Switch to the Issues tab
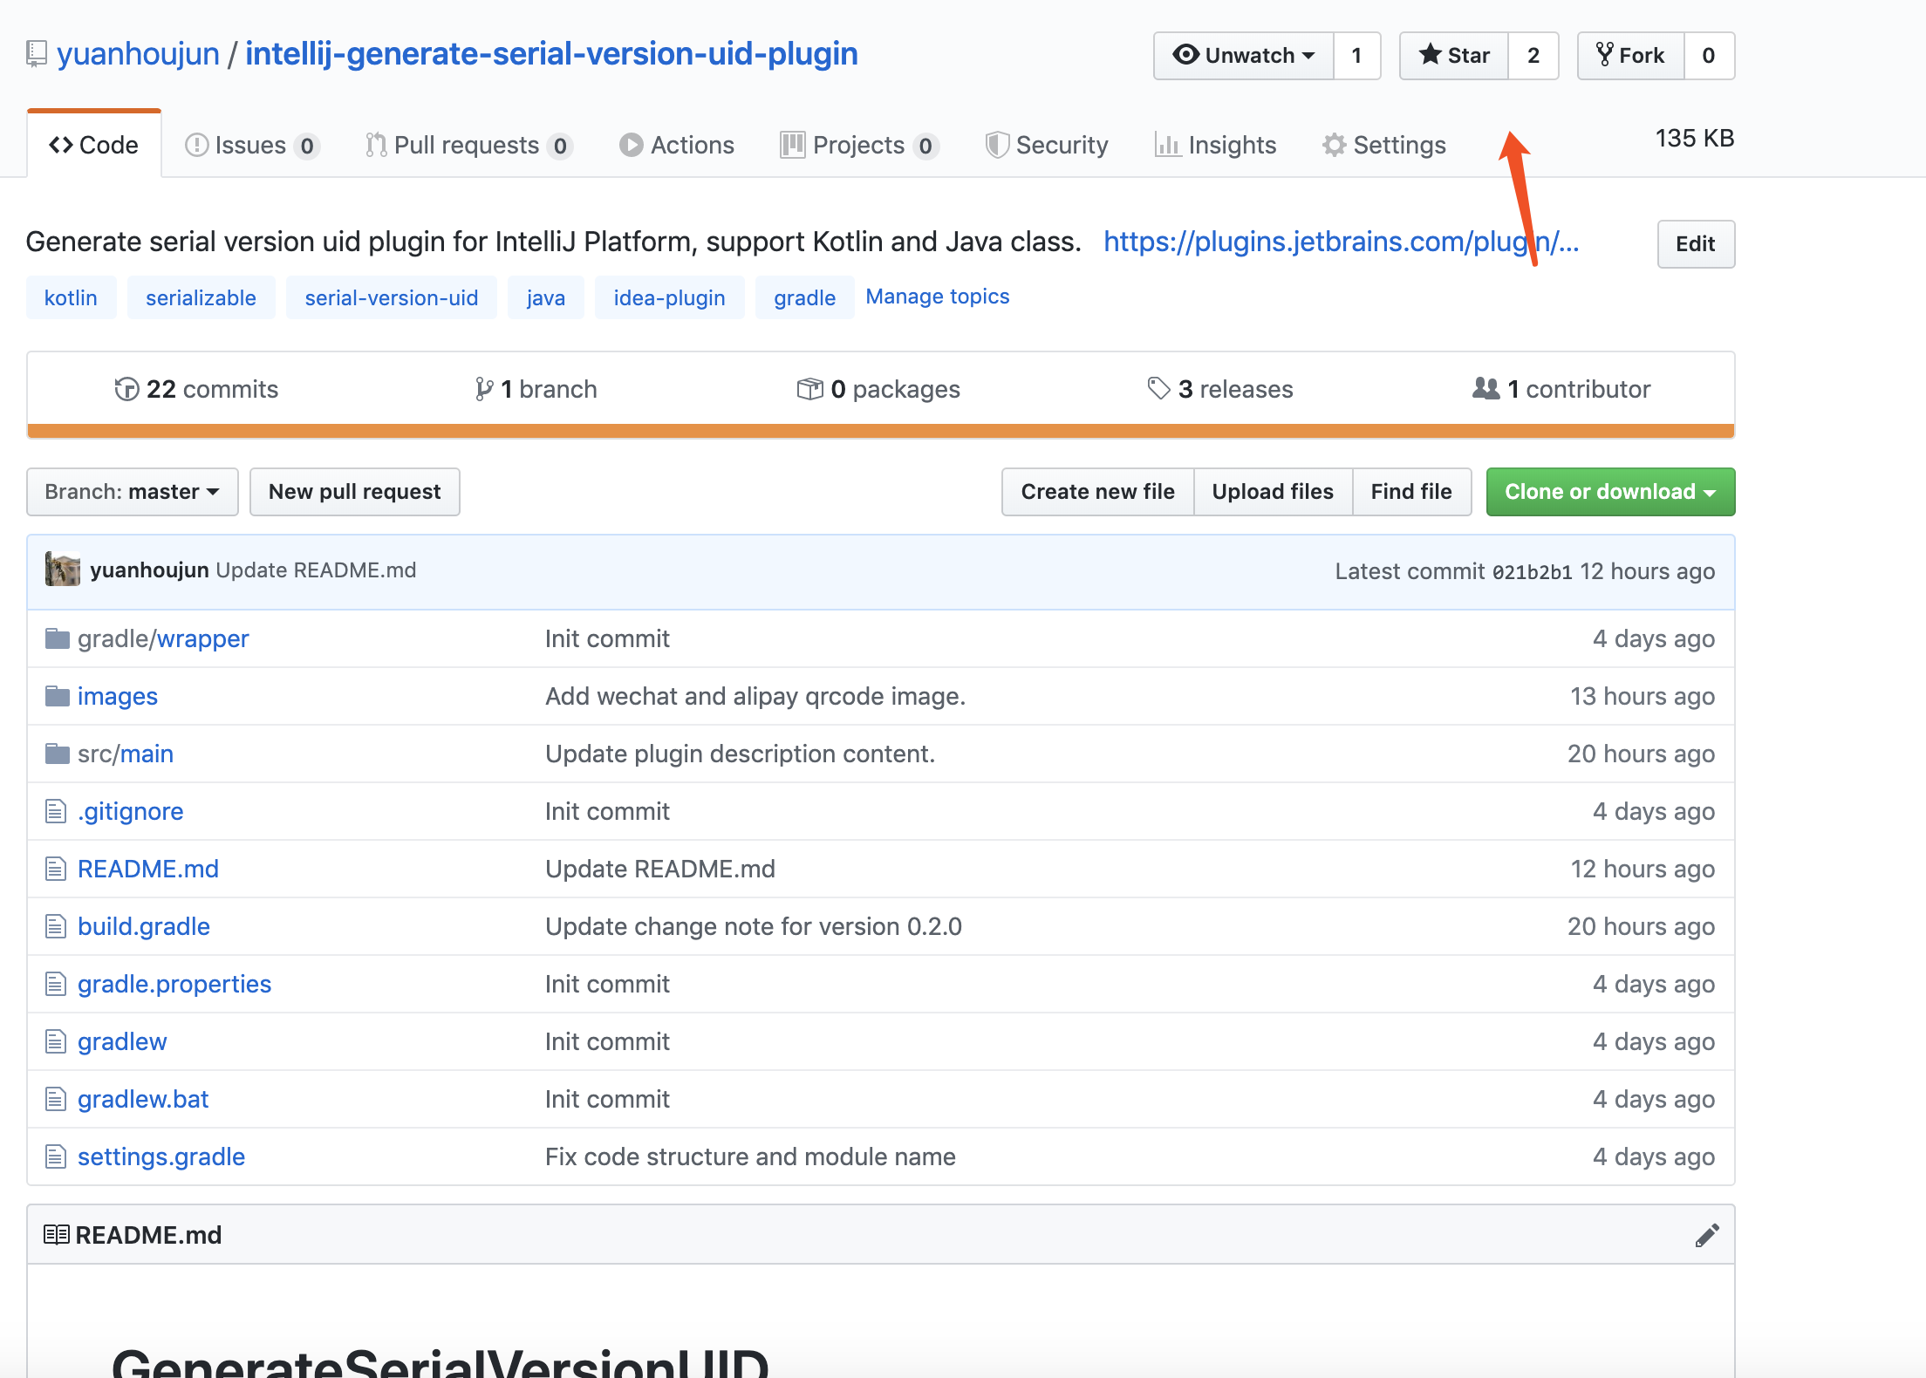 (250, 145)
